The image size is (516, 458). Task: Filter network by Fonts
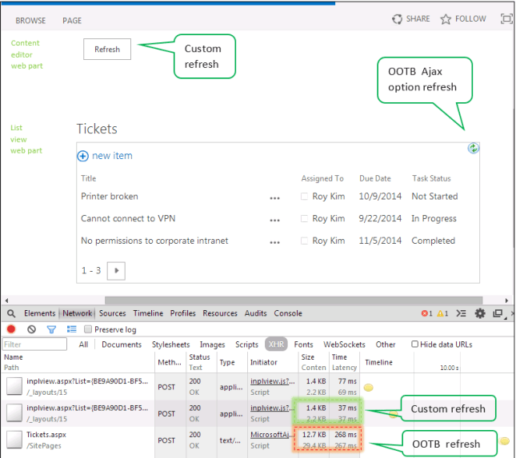click(303, 344)
